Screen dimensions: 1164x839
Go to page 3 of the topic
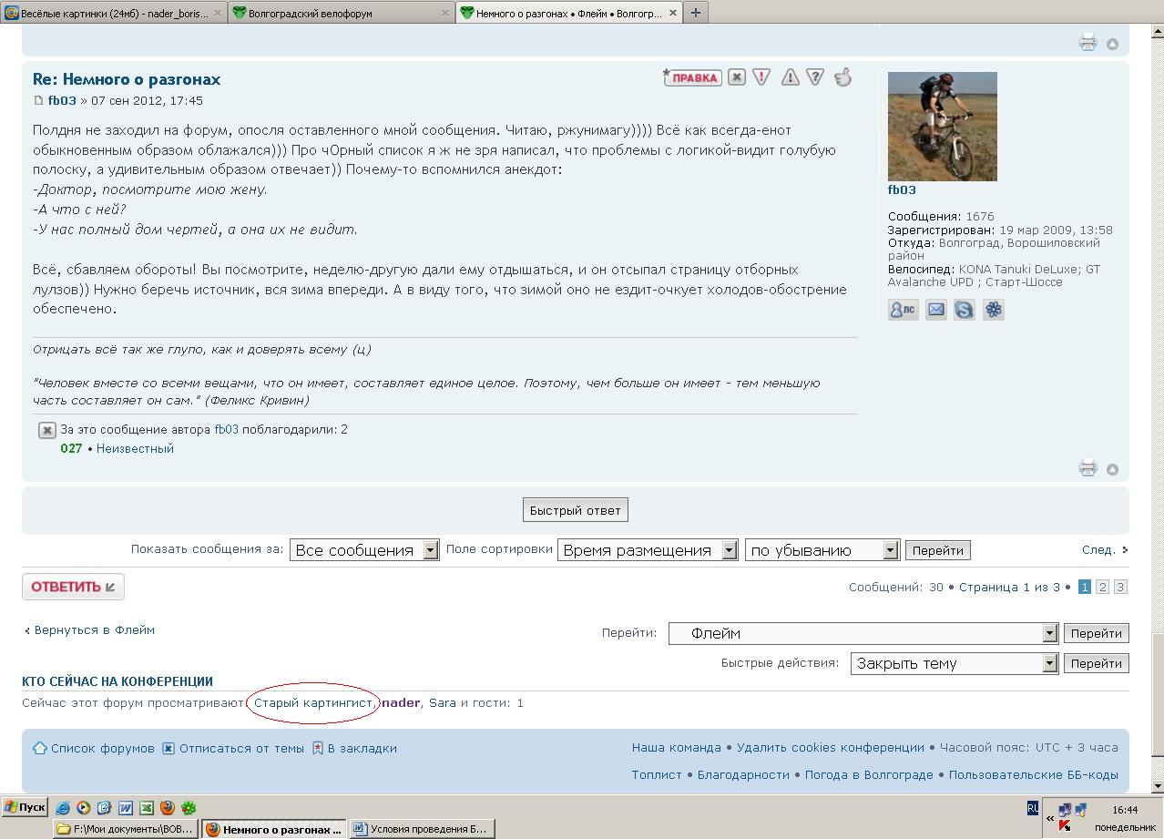(1120, 587)
